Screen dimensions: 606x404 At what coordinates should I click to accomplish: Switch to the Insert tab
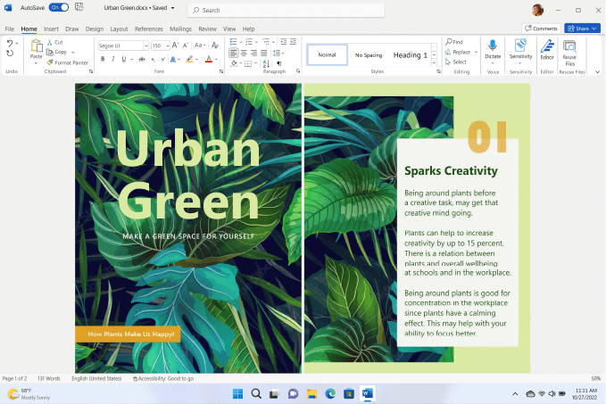(x=51, y=29)
